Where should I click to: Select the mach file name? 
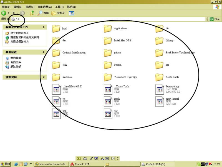click(117, 99)
